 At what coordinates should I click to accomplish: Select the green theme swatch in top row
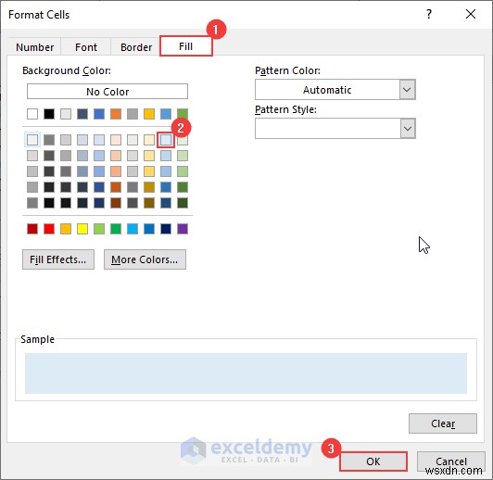183,114
